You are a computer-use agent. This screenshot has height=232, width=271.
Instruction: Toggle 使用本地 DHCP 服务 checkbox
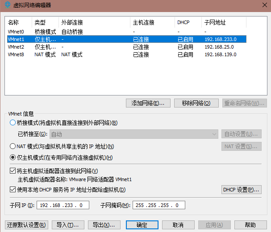pos(13,190)
